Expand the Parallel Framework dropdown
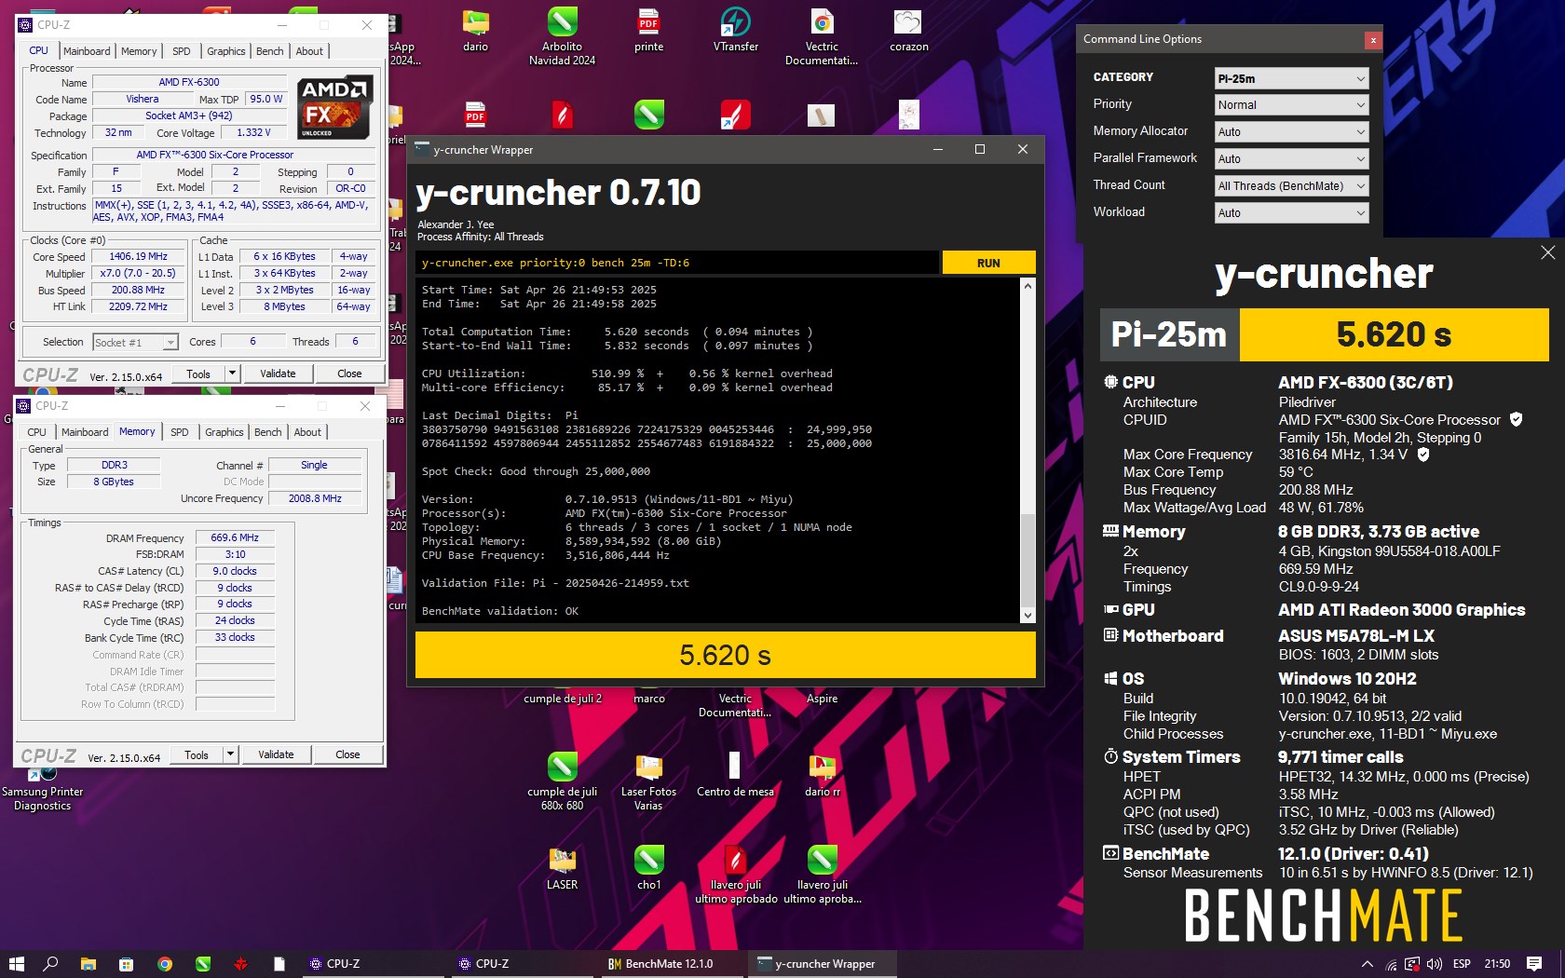The width and height of the screenshot is (1565, 978). (1291, 159)
